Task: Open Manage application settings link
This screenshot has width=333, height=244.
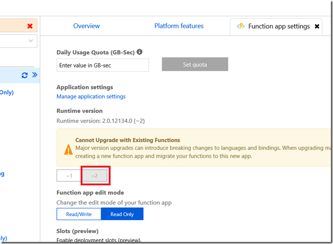Action: tap(91, 96)
